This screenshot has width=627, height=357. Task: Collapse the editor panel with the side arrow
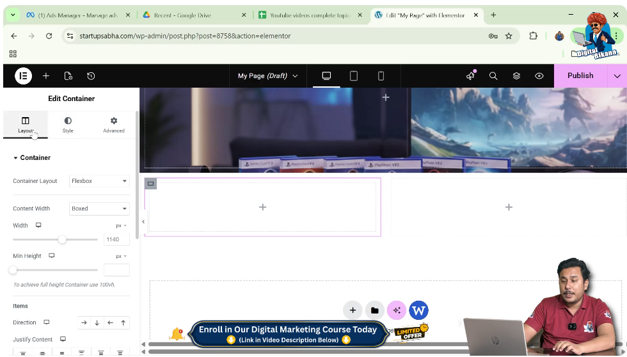143,221
